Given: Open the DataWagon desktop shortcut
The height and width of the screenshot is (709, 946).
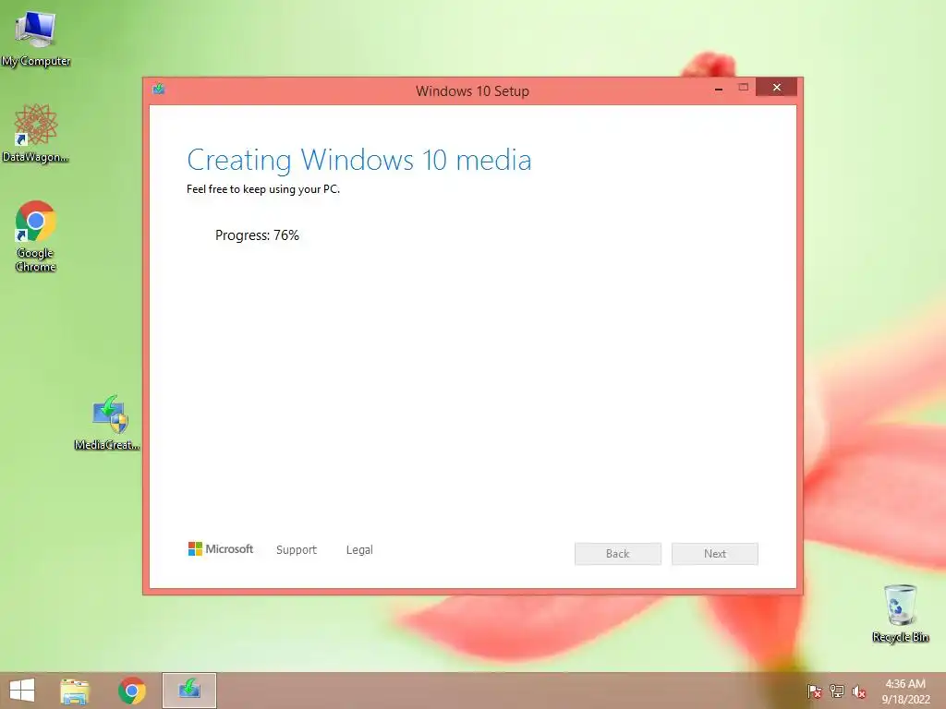Looking at the screenshot, I should click(36, 133).
